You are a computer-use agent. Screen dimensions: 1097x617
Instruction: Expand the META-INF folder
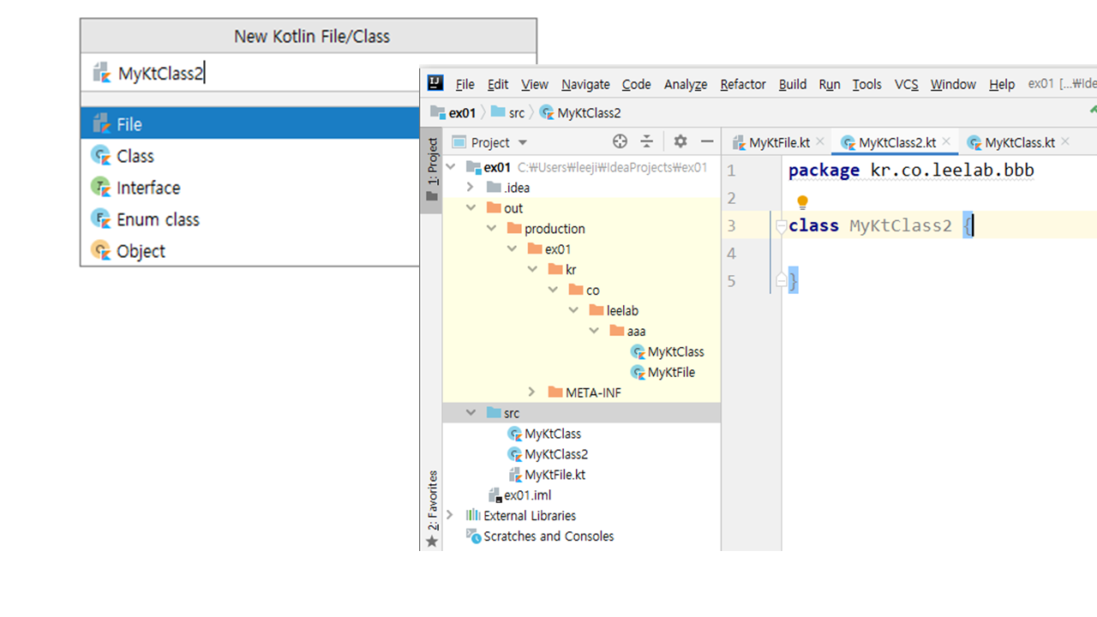coord(531,392)
